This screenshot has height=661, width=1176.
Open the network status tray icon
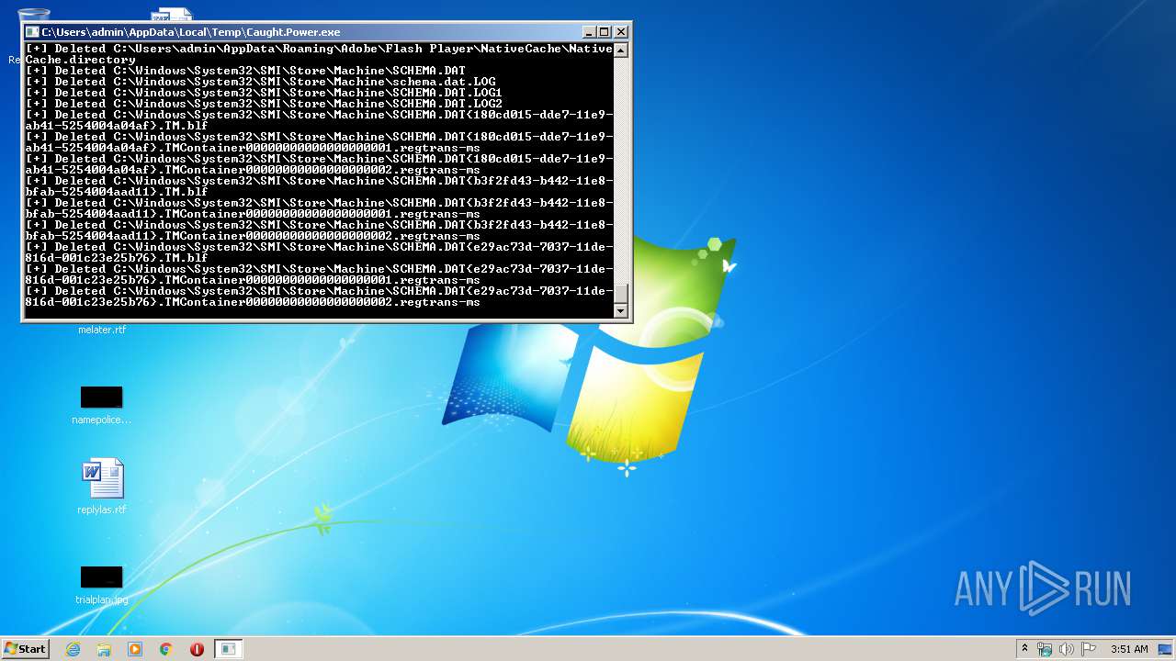1045,649
